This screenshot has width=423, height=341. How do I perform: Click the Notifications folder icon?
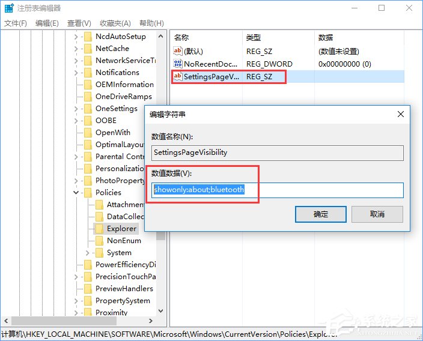point(88,73)
